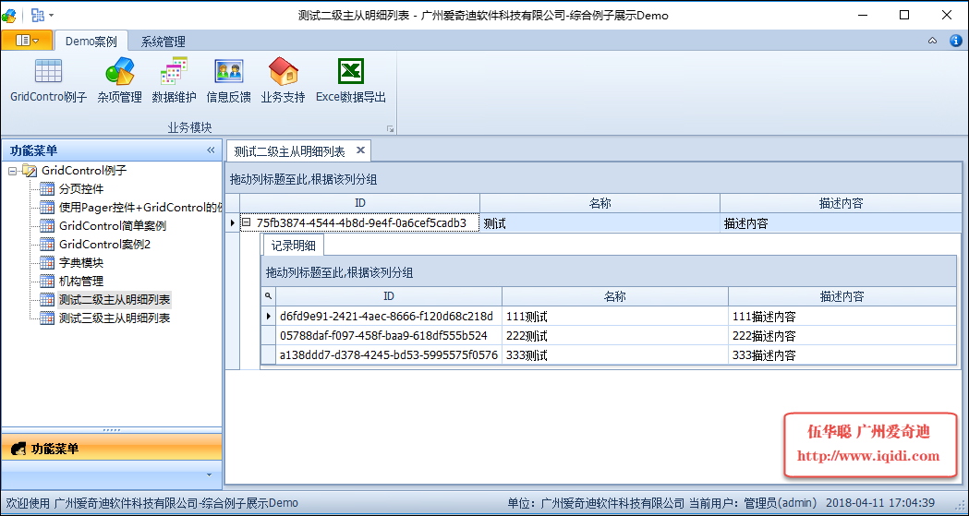Select 测试二级主从明细列表 tree item
Screen dimensions: 969x516
click(115, 300)
